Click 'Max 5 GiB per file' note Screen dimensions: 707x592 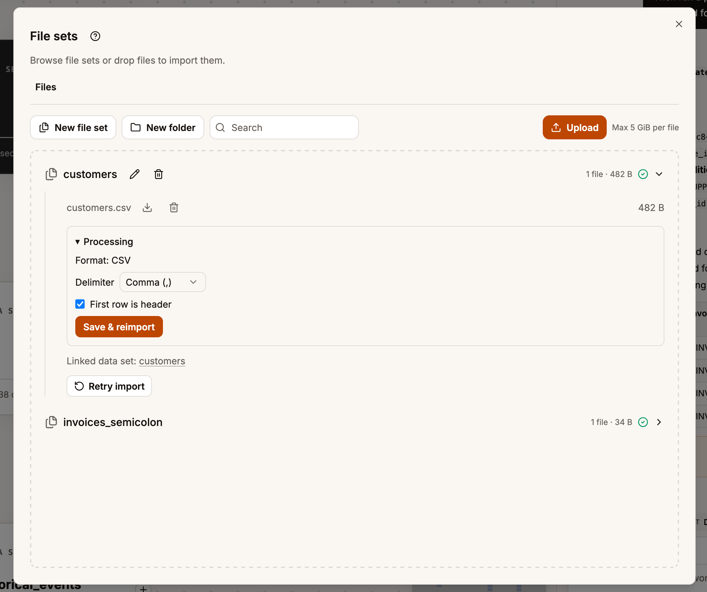645,127
